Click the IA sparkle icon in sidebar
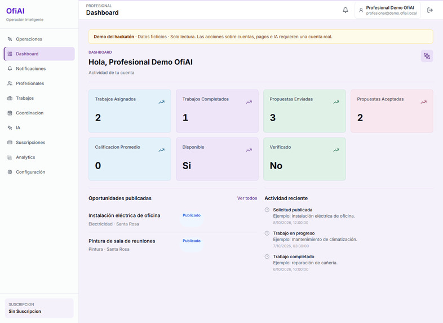Screen dimensions: 443x323 point(10,128)
